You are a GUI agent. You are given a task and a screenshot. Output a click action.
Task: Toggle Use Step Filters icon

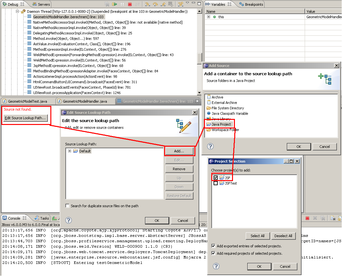pyautogui.click(x=181, y=4)
